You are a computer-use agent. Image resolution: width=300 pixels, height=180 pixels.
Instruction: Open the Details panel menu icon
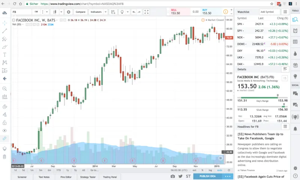285,69
